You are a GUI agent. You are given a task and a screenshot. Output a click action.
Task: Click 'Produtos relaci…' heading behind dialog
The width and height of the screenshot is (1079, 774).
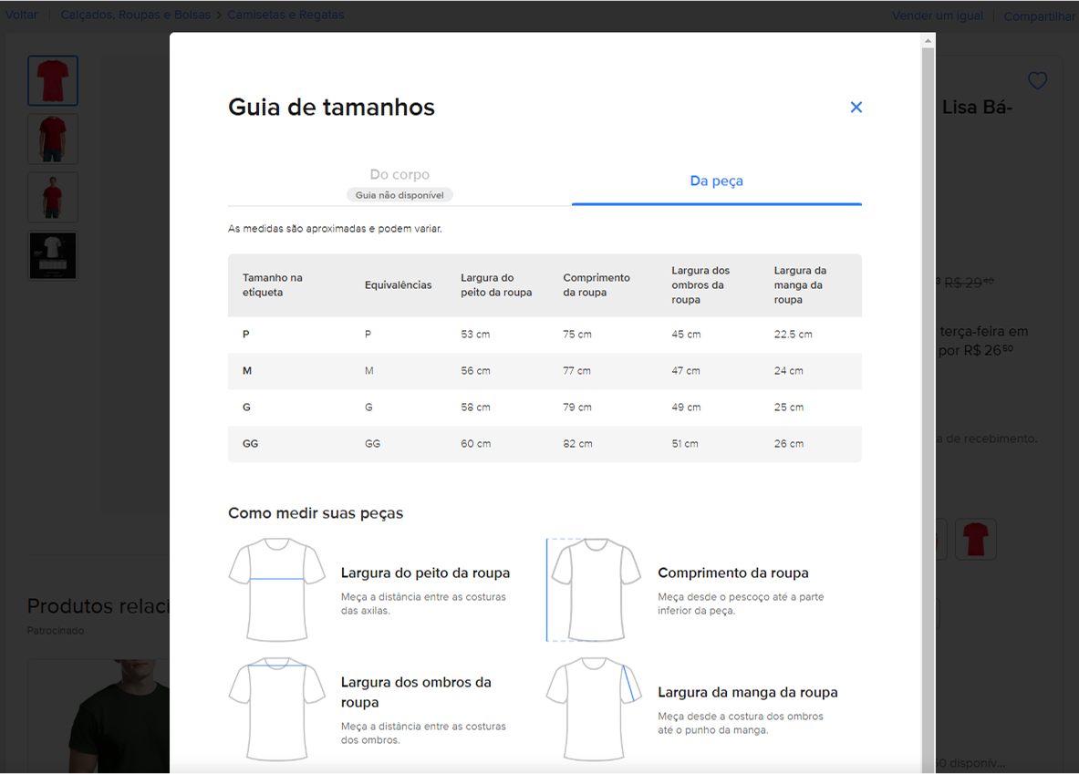[x=98, y=606]
